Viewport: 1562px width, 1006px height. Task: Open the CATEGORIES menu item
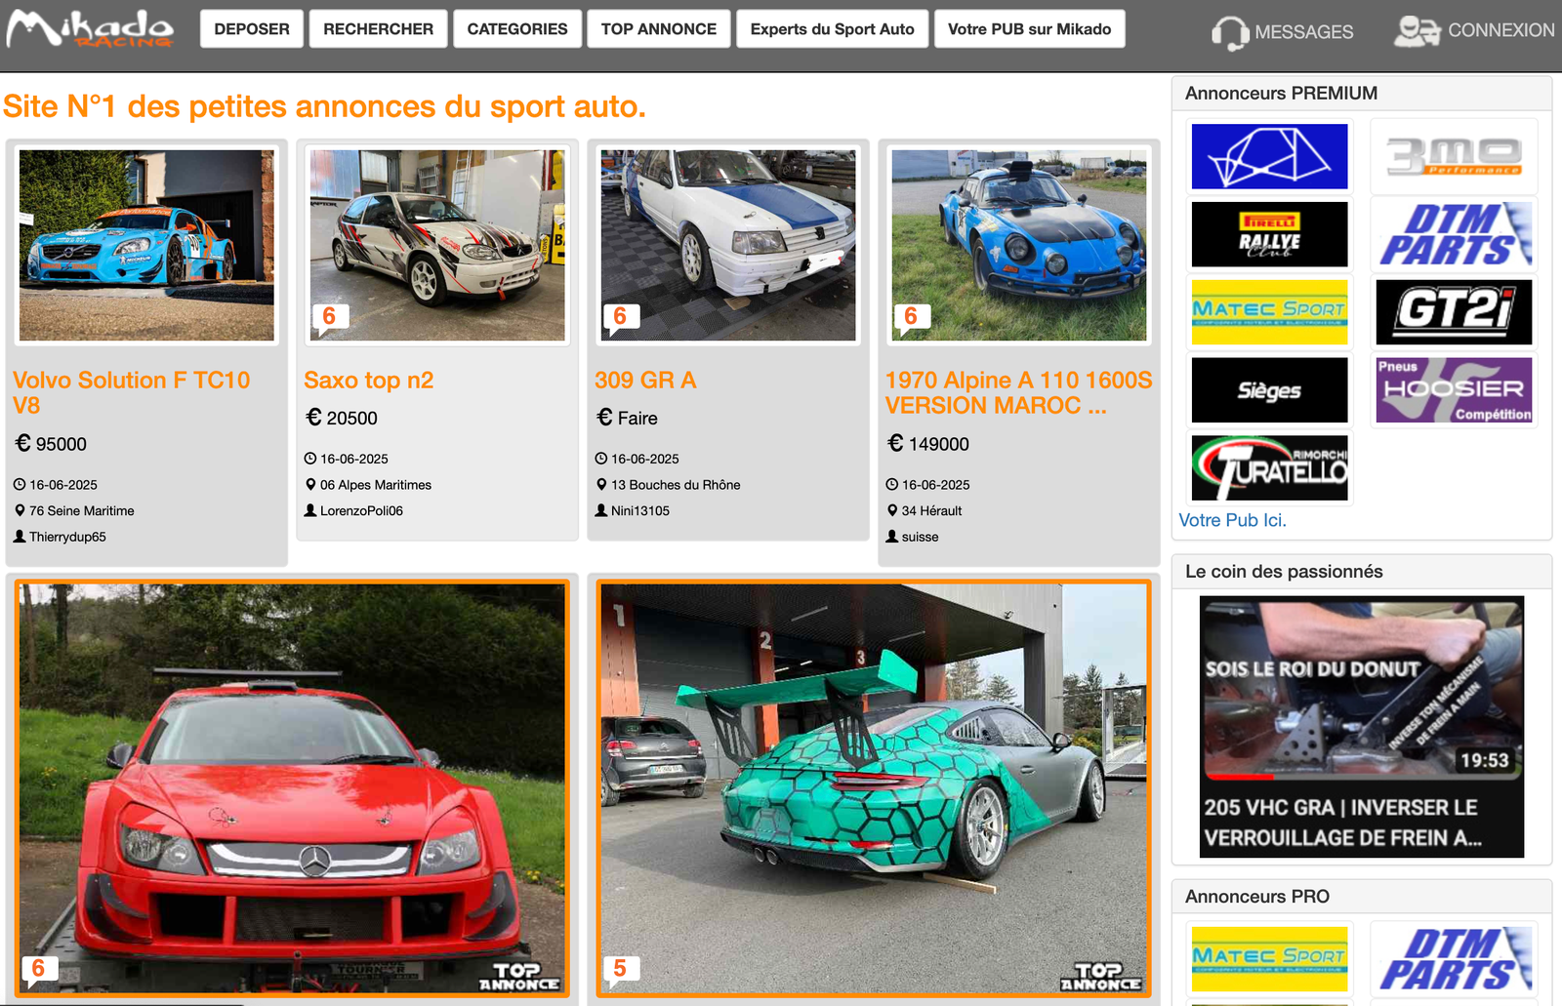pos(517,29)
